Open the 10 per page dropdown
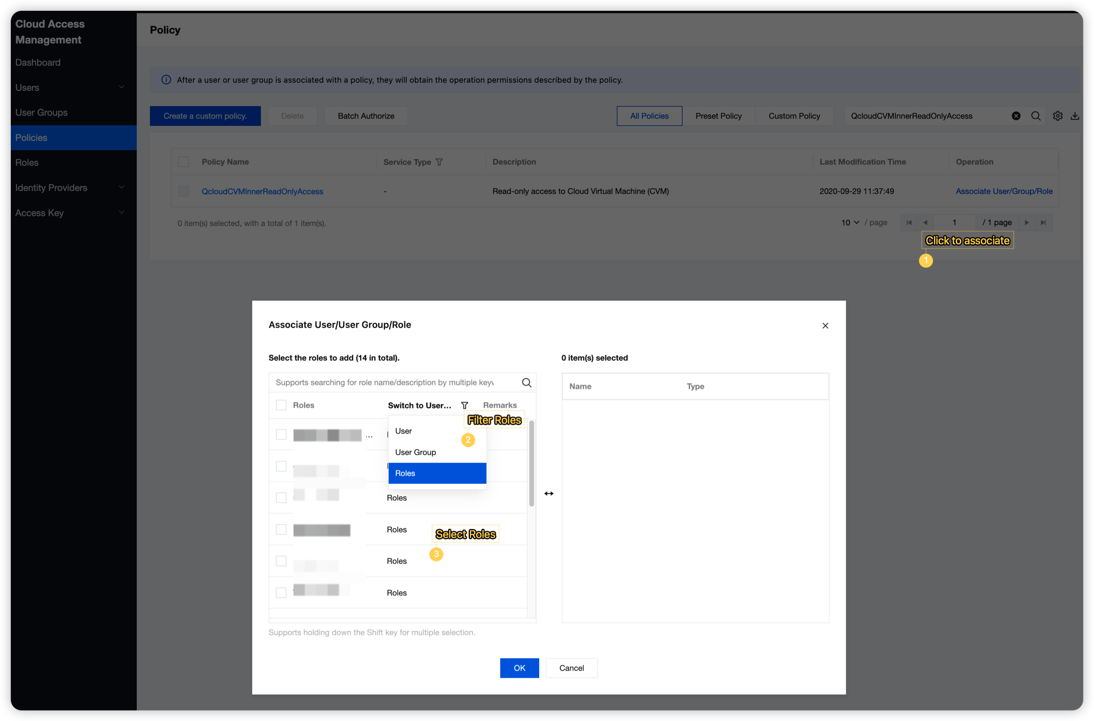Image resolution: width=1094 pixels, height=721 pixels. tap(850, 222)
